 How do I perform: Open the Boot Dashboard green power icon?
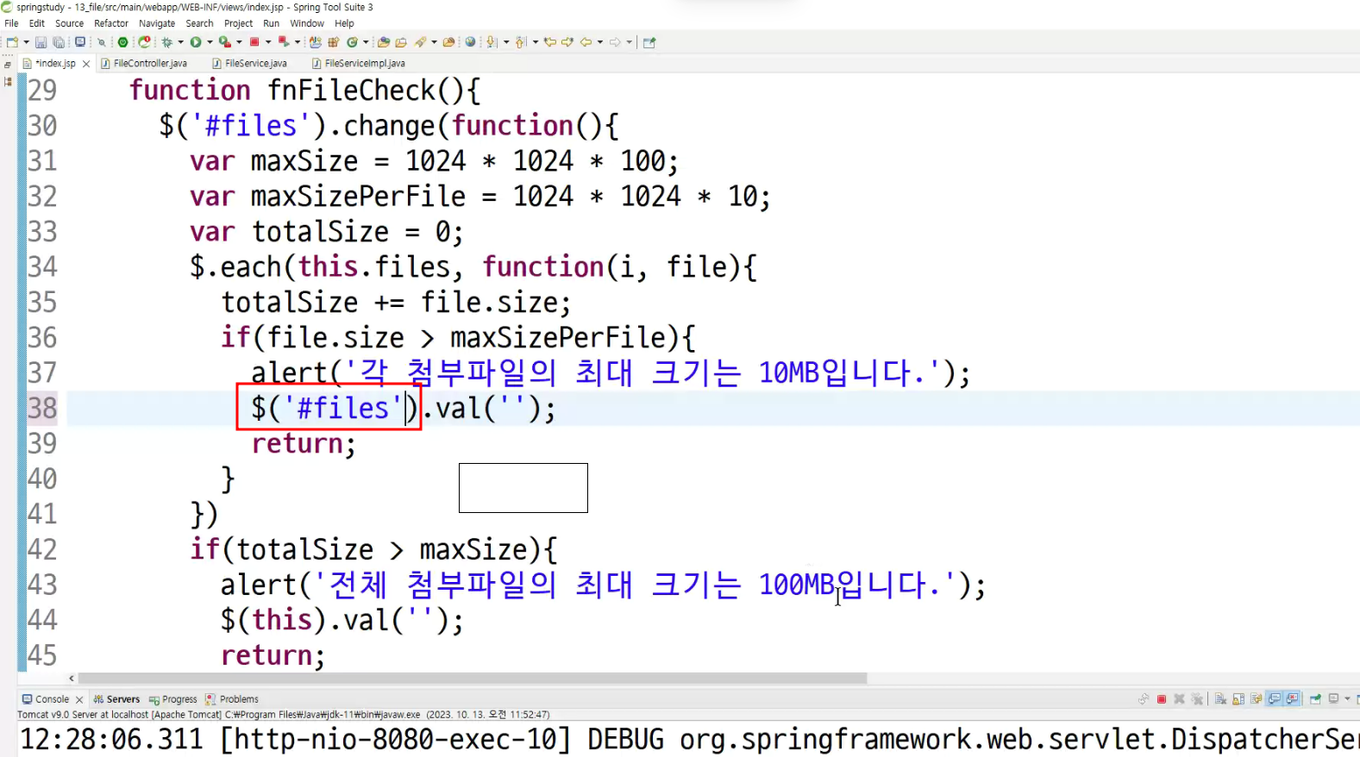[122, 41]
